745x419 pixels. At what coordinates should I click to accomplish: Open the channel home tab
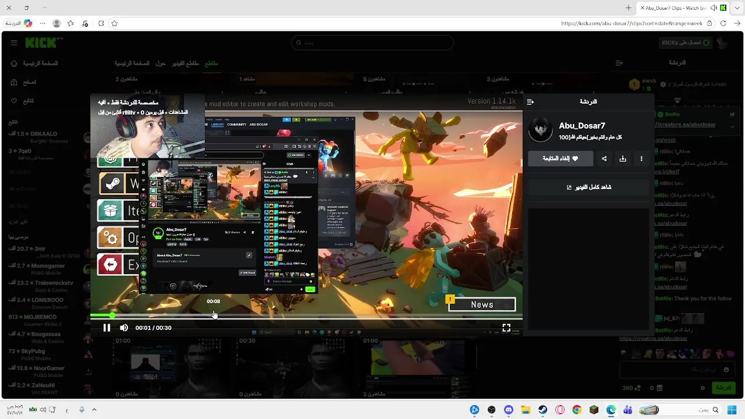tap(132, 63)
